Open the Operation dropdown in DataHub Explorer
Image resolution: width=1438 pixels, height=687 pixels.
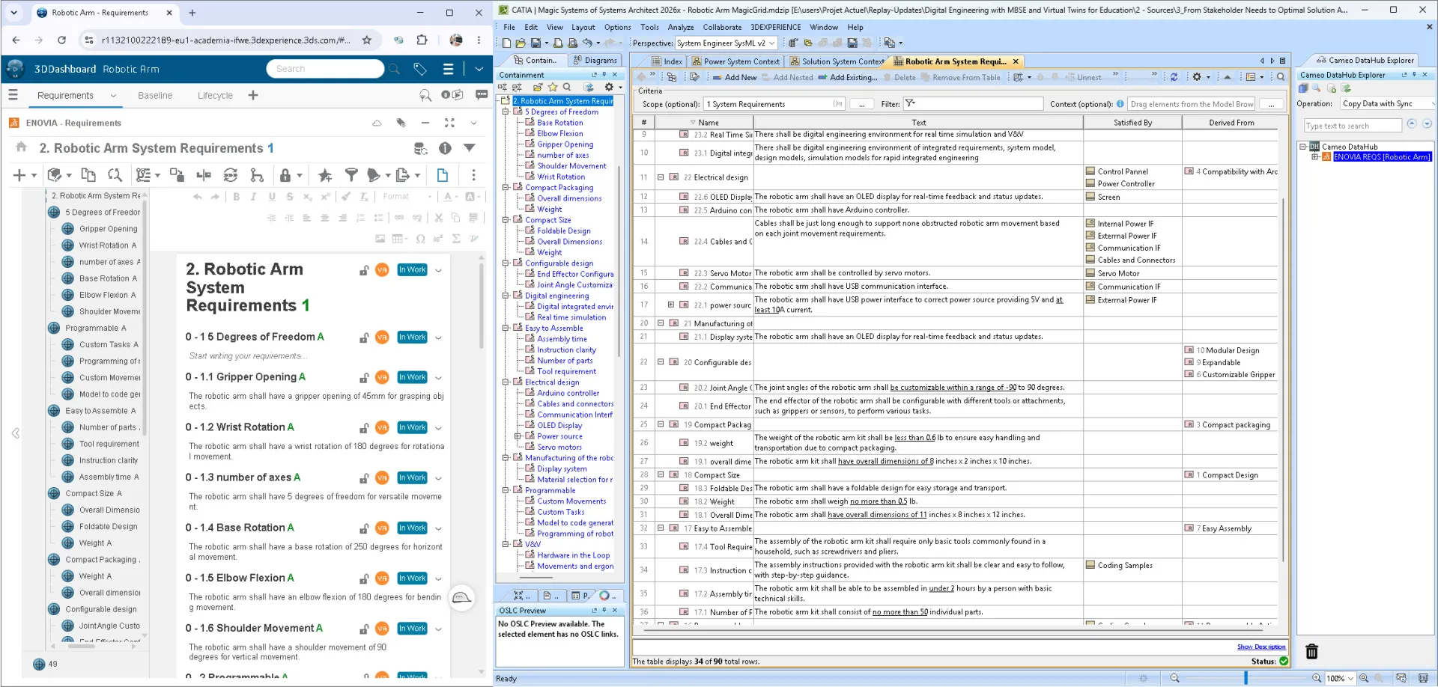[x=1388, y=104]
